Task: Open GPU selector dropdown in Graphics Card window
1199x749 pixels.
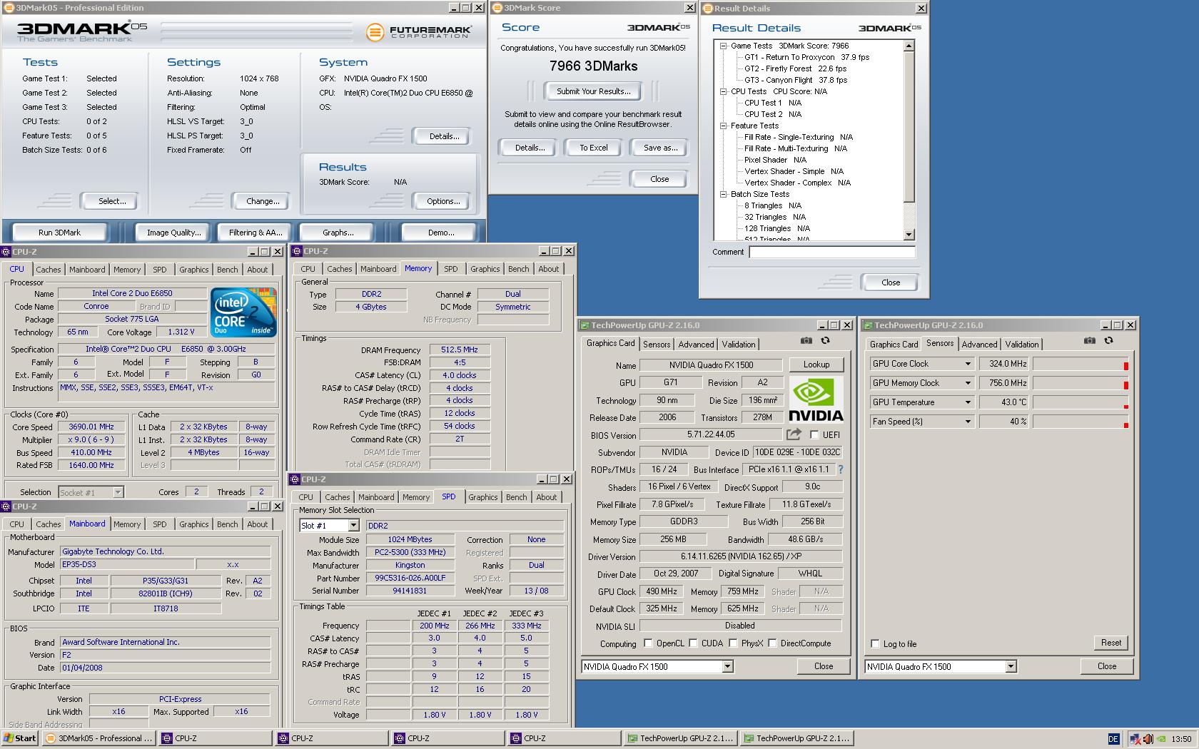Action: coord(727,666)
